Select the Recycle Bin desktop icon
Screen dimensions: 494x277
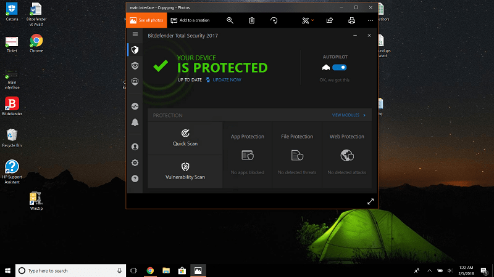(12, 138)
